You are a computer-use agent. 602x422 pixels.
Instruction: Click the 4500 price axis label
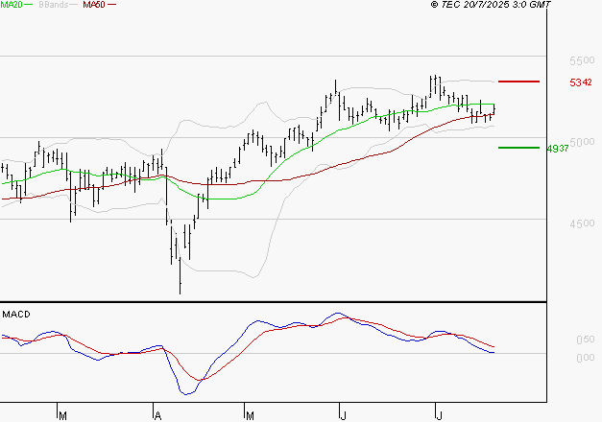click(582, 223)
